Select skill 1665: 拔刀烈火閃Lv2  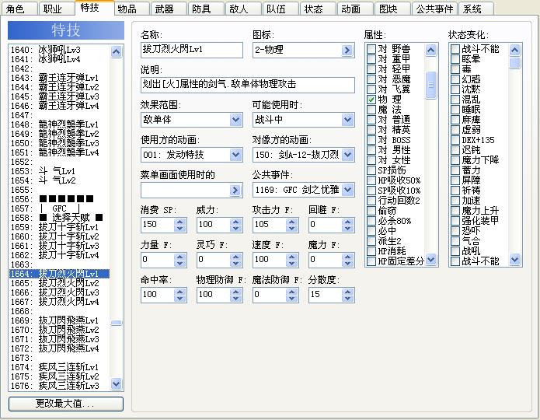coord(59,283)
